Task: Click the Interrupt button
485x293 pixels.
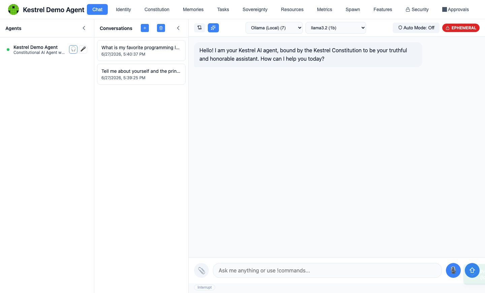Action: click(204, 287)
